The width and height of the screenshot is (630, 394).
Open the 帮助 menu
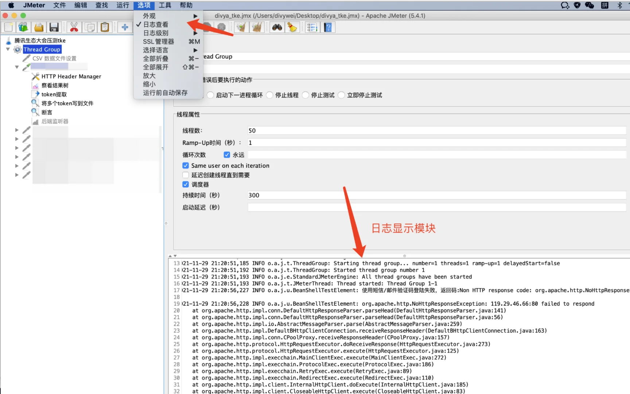186,5
